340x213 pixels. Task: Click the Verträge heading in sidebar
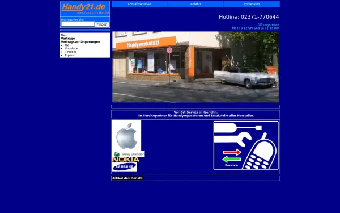(x=68, y=39)
